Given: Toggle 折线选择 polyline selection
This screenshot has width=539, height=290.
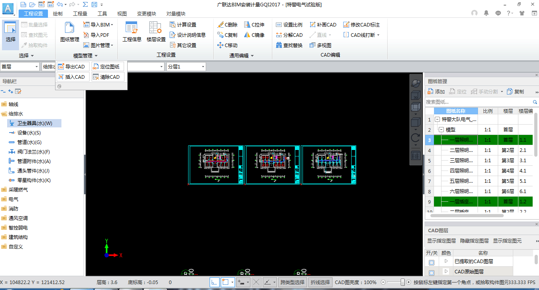Looking at the screenshot, I should [320, 282].
